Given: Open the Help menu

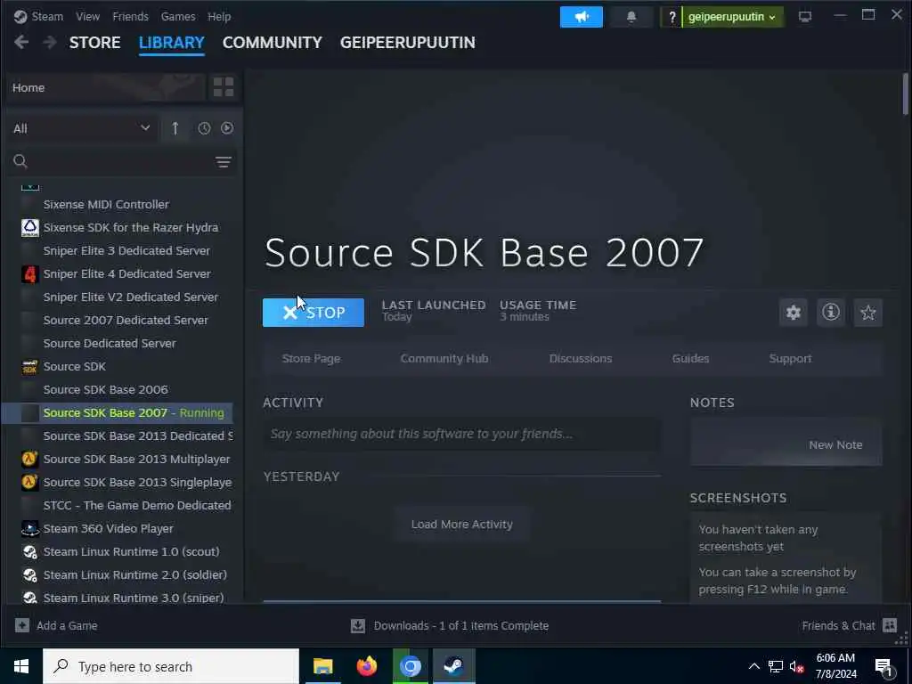Looking at the screenshot, I should coord(219,16).
